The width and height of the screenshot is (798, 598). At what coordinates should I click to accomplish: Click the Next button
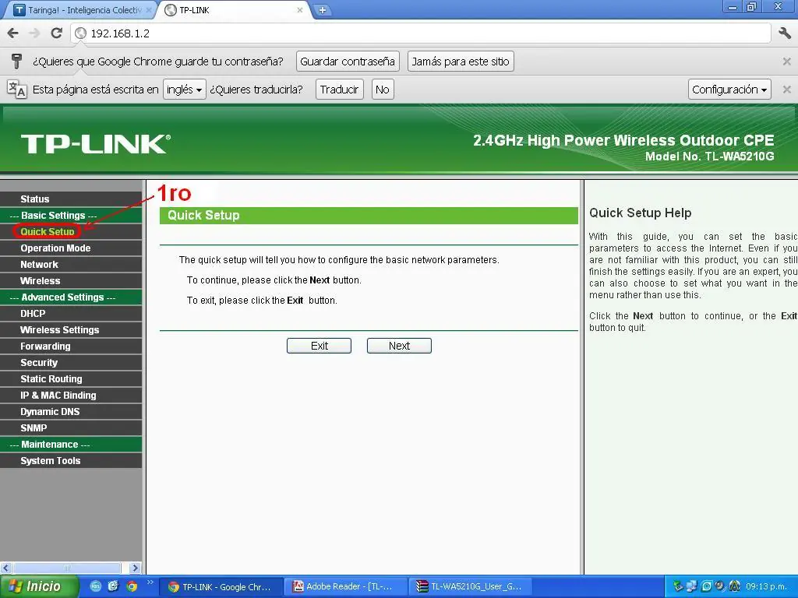point(399,346)
